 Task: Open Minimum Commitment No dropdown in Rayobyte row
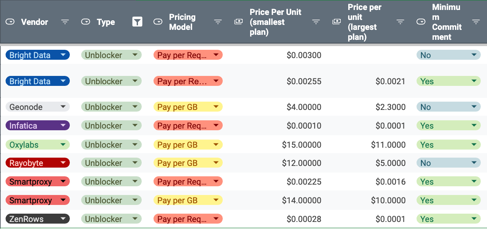click(x=448, y=163)
